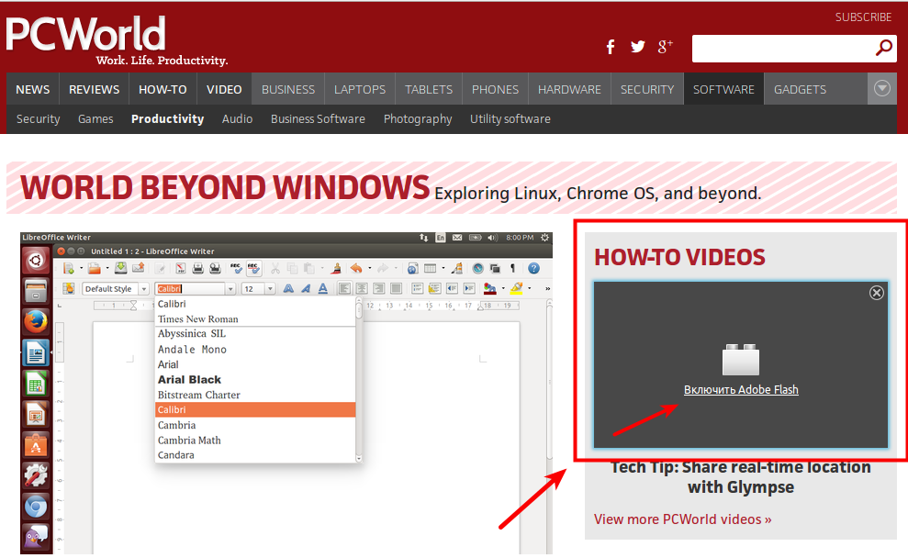Image resolution: width=908 pixels, height=558 pixels.
Task: Expand highlight color dropdown arrow
Action: pos(529,288)
